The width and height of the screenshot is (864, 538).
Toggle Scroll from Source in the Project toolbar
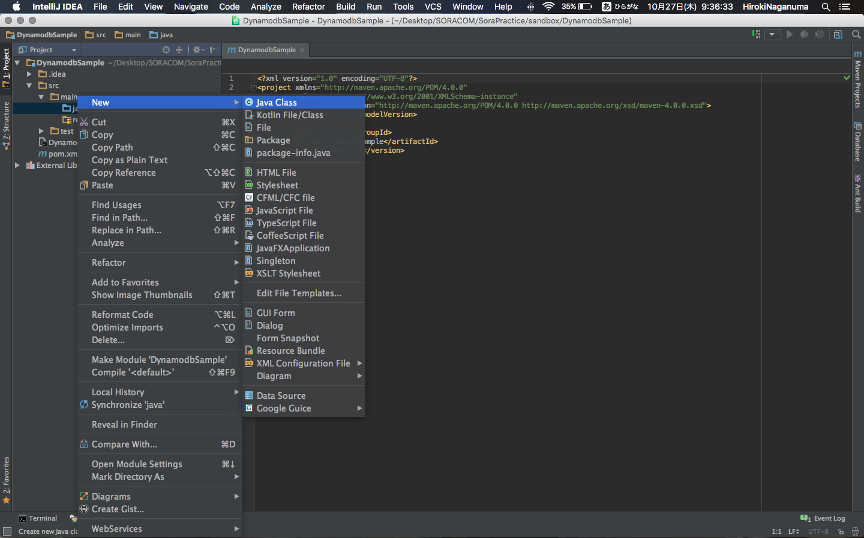click(x=166, y=50)
